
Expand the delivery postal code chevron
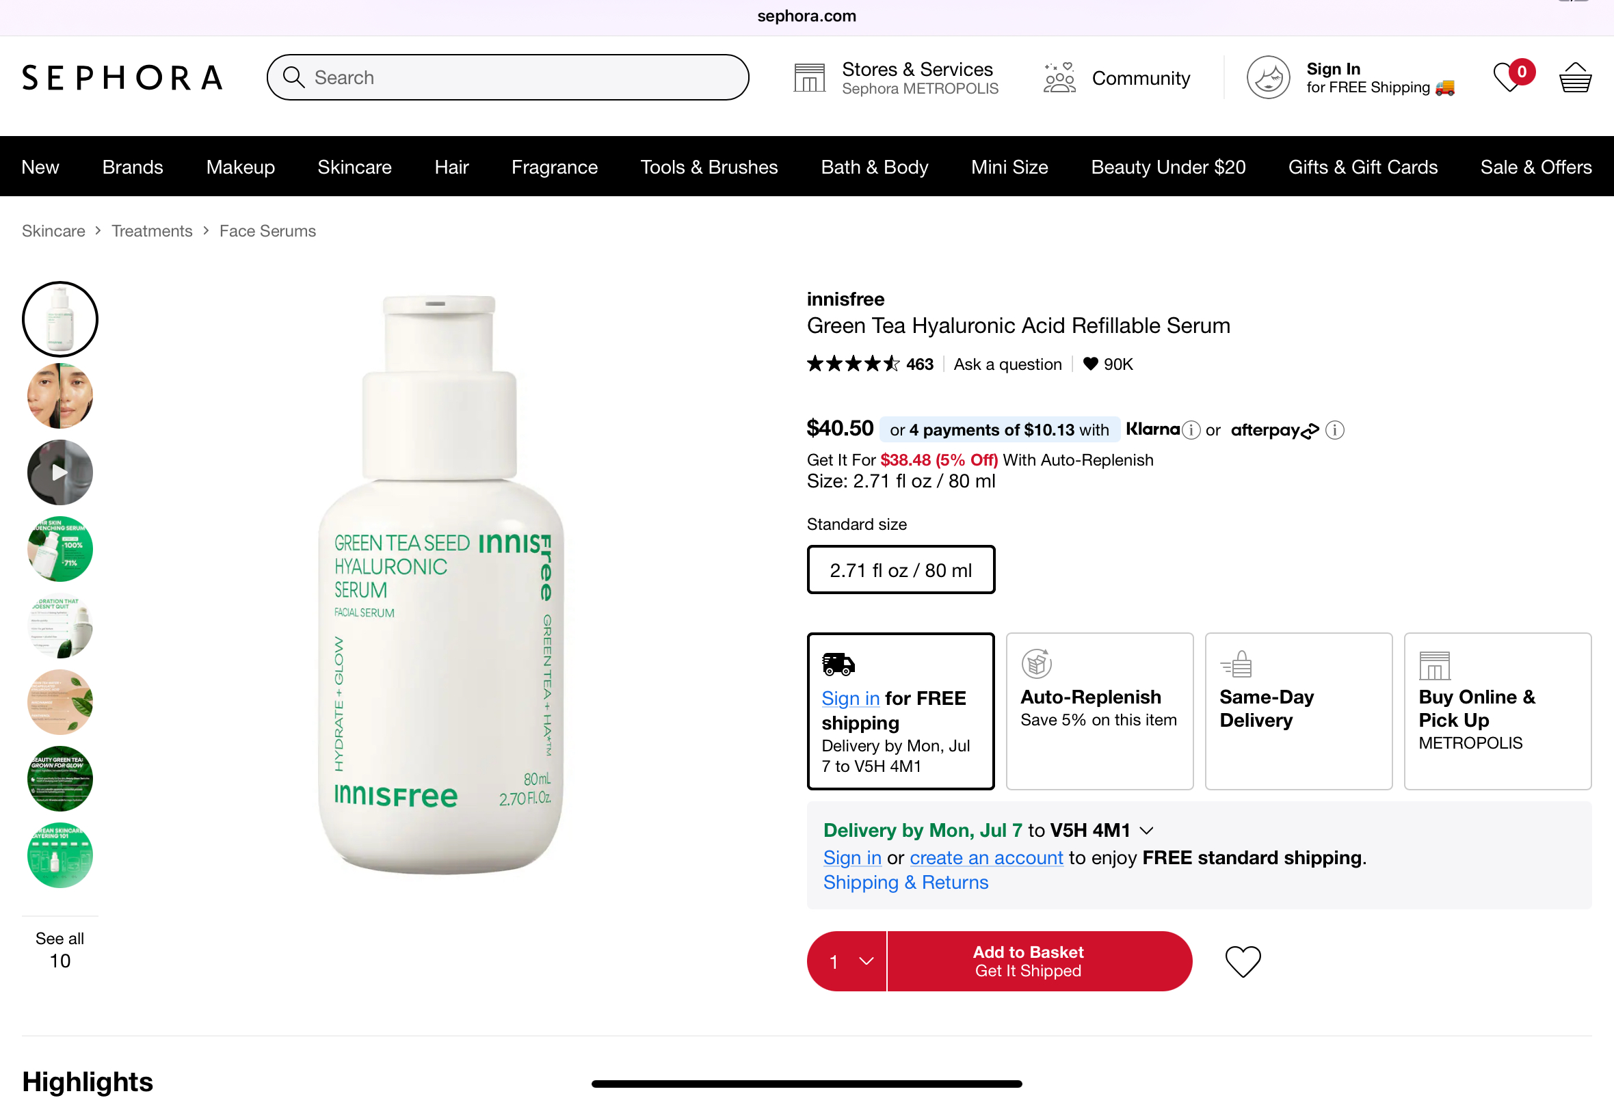1147,831
